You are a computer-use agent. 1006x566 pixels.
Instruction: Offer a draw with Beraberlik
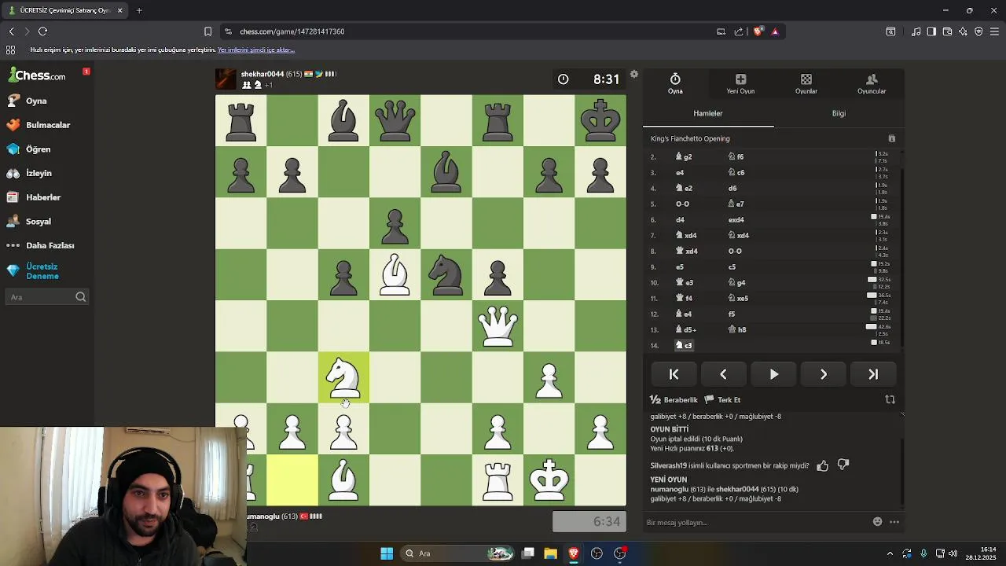click(x=674, y=399)
